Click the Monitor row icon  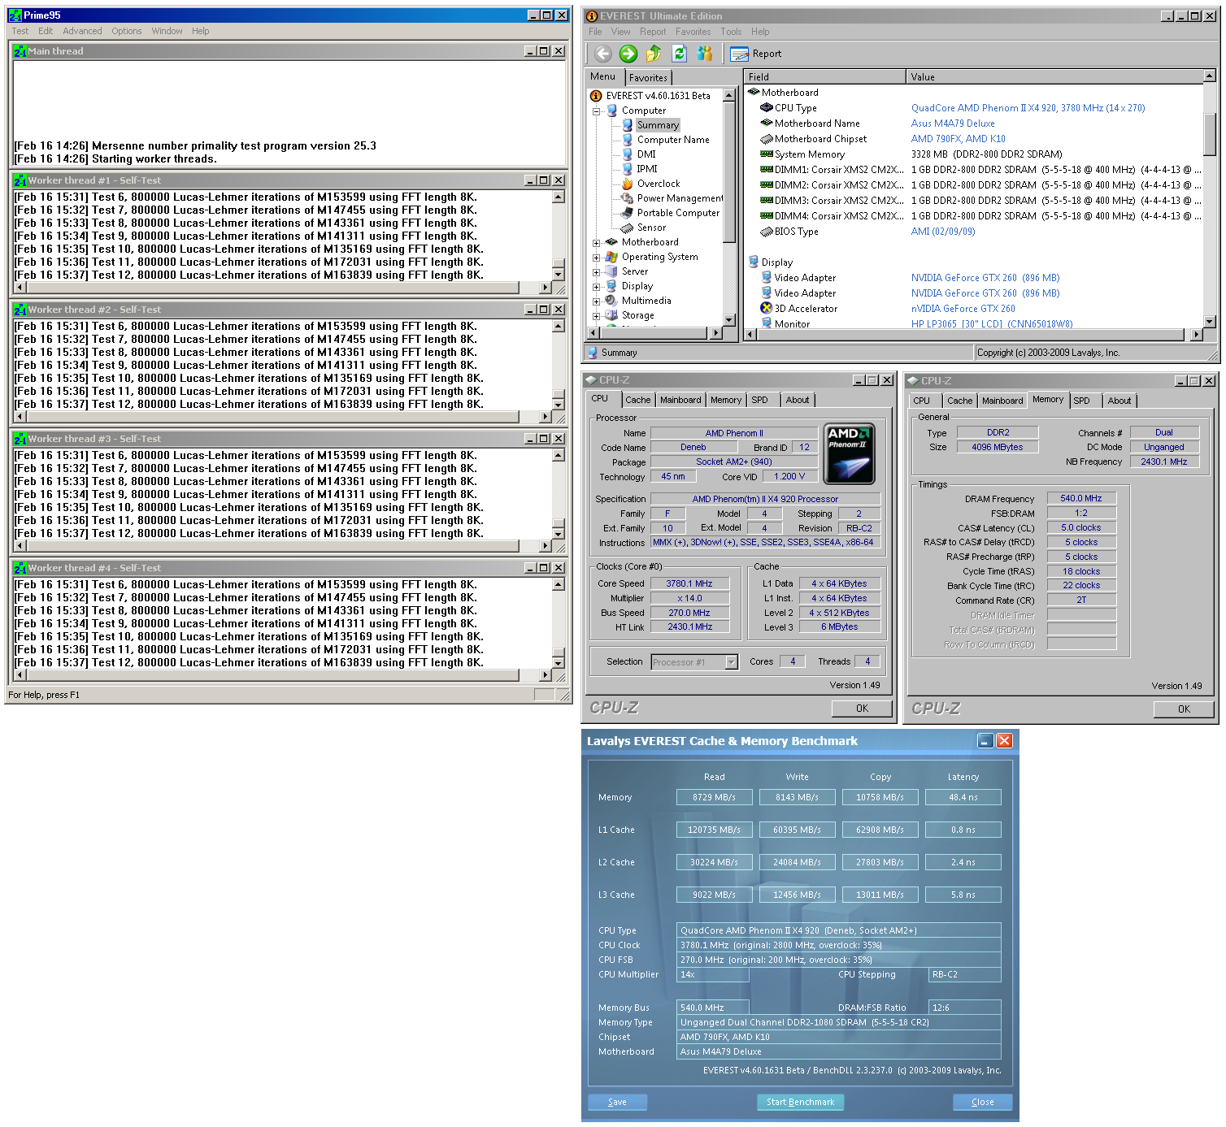coord(767,323)
